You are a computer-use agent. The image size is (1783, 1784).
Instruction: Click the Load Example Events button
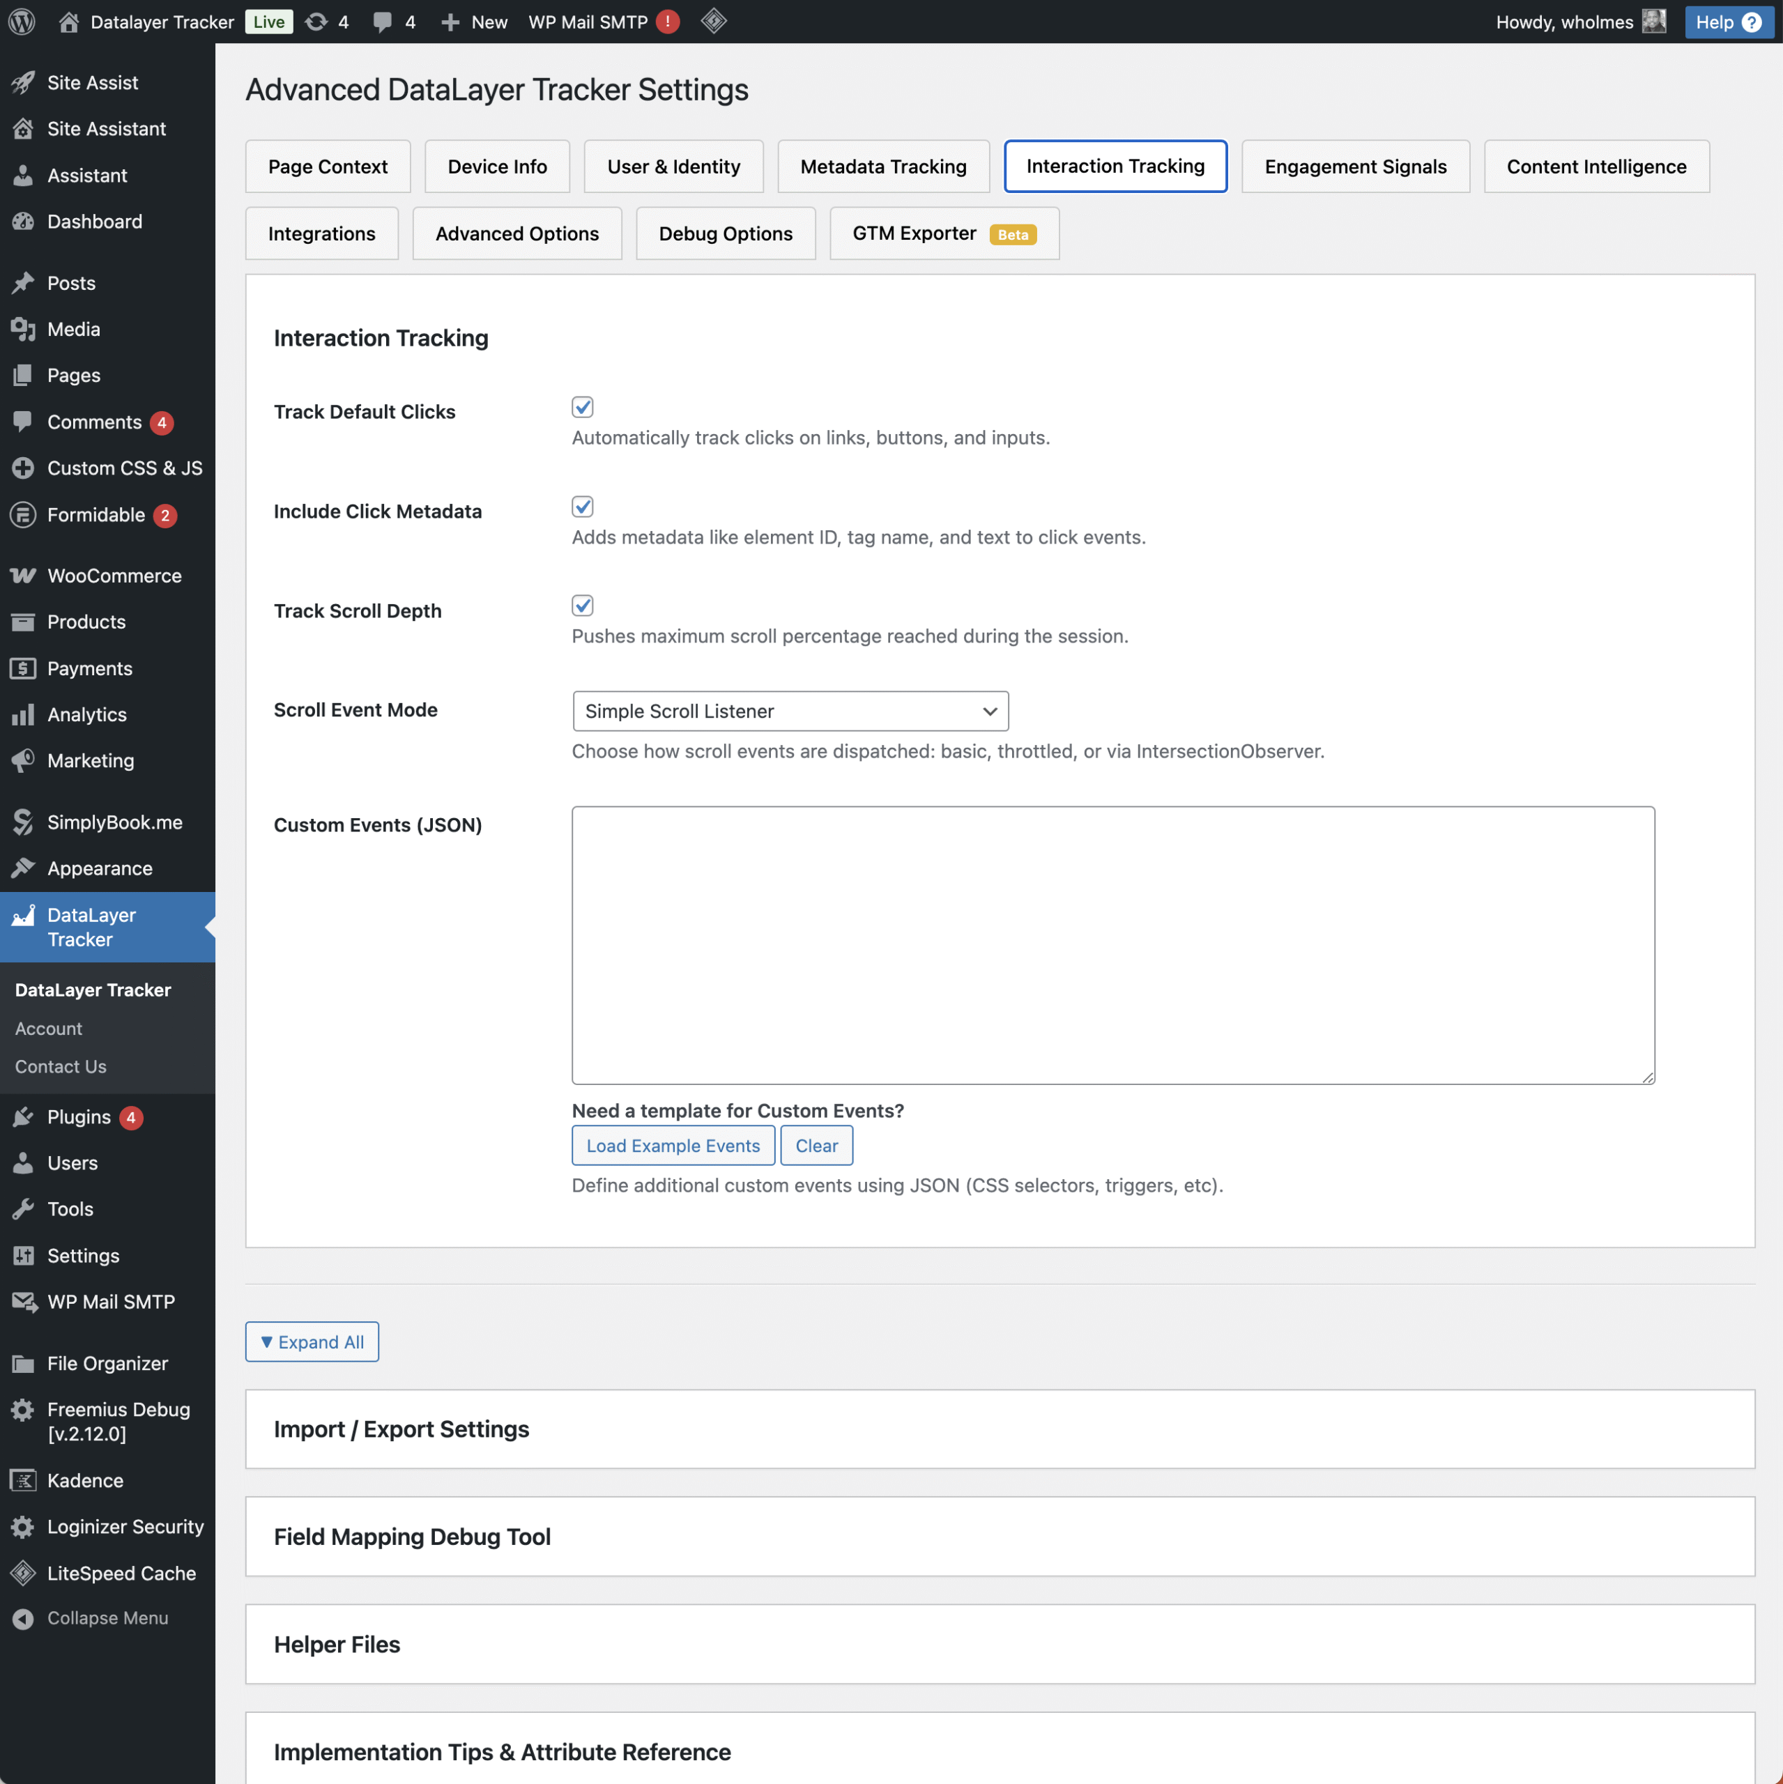673,1145
